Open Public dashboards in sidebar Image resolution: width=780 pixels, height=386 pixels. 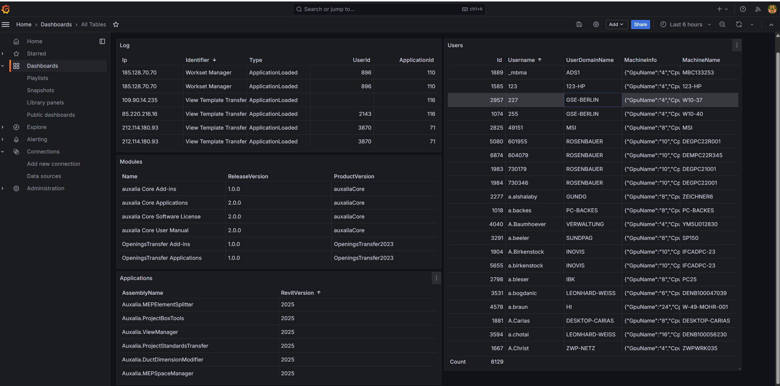pyautogui.click(x=51, y=115)
